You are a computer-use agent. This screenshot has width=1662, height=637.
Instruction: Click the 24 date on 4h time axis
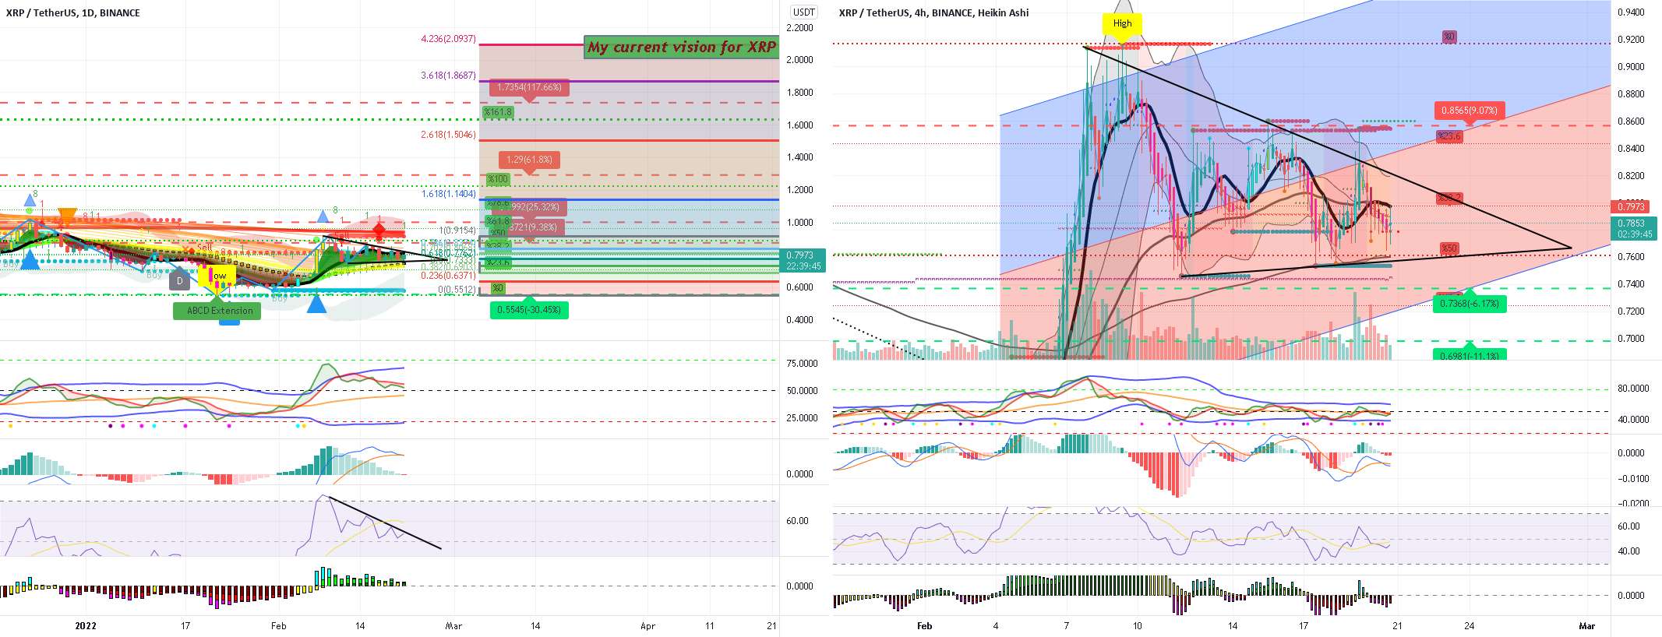click(x=1469, y=626)
